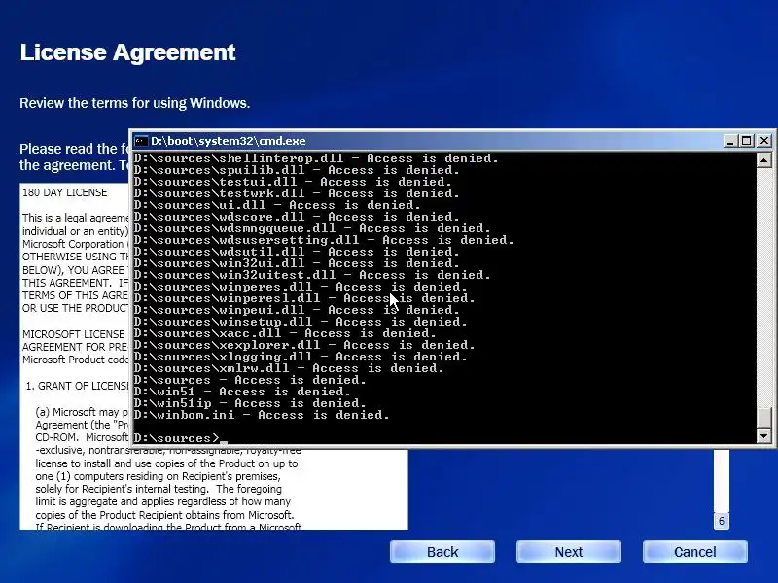Image resolution: width=778 pixels, height=583 pixels.
Task: Click the 'D:\sources\xexplorer.dll' output line
Action: pyautogui.click(x=304, y=345)
